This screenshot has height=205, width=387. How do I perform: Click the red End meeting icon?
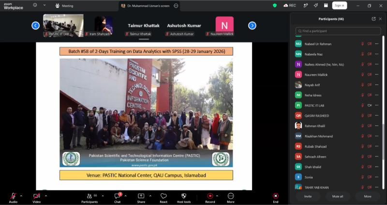pyautogui.click(x=276, y=196)
